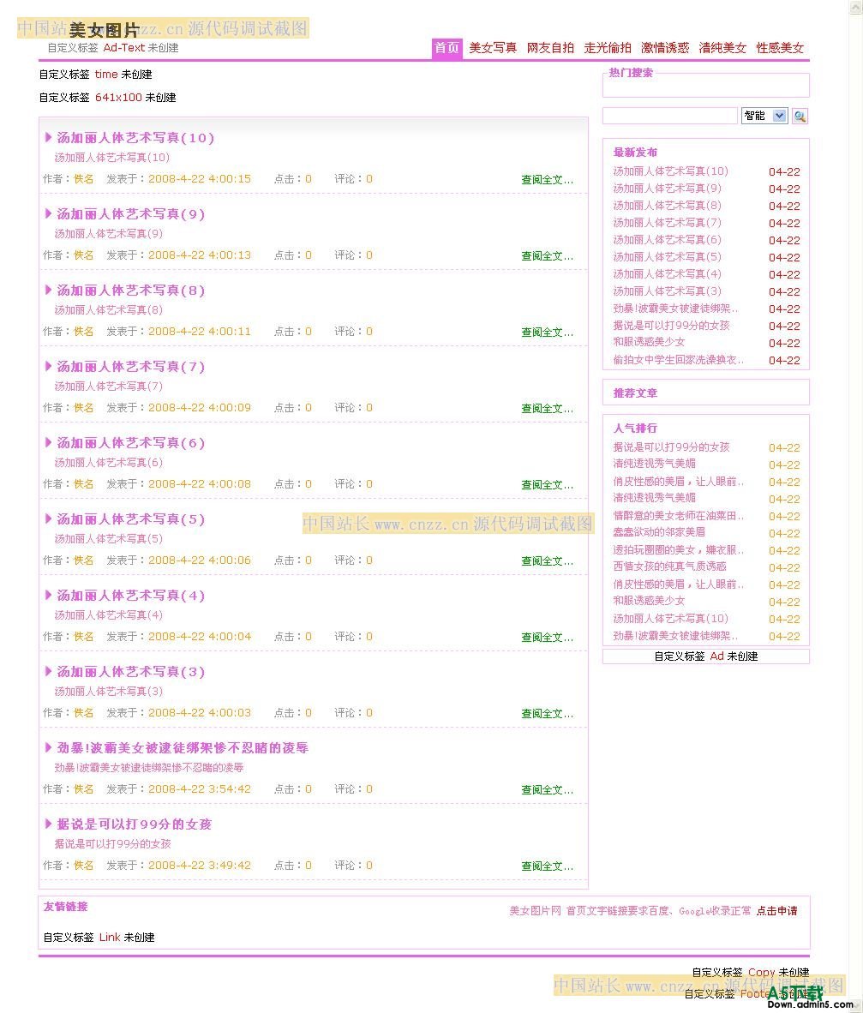
Task: Click the arrow bullet beside 据说是可以打99分的女孩 title
Action: coord(49,823)
